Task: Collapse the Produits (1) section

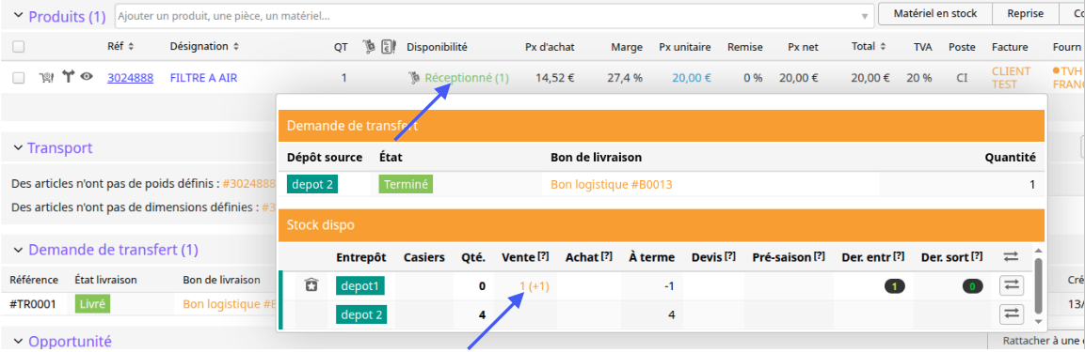Action: pyautogui.click(x=19, y=16)
